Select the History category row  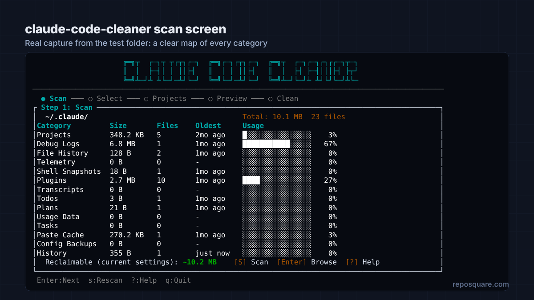(187, 253)
